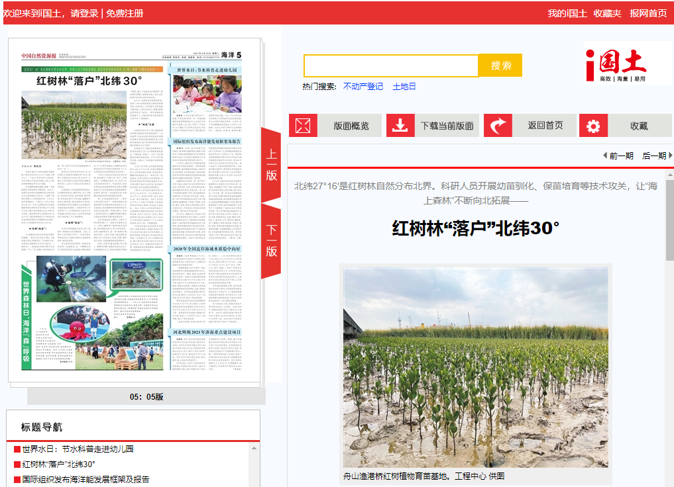Viewport: 674px width, 487px height.
Task: Open 收藏夹 in the top bar
Action: 607,13
